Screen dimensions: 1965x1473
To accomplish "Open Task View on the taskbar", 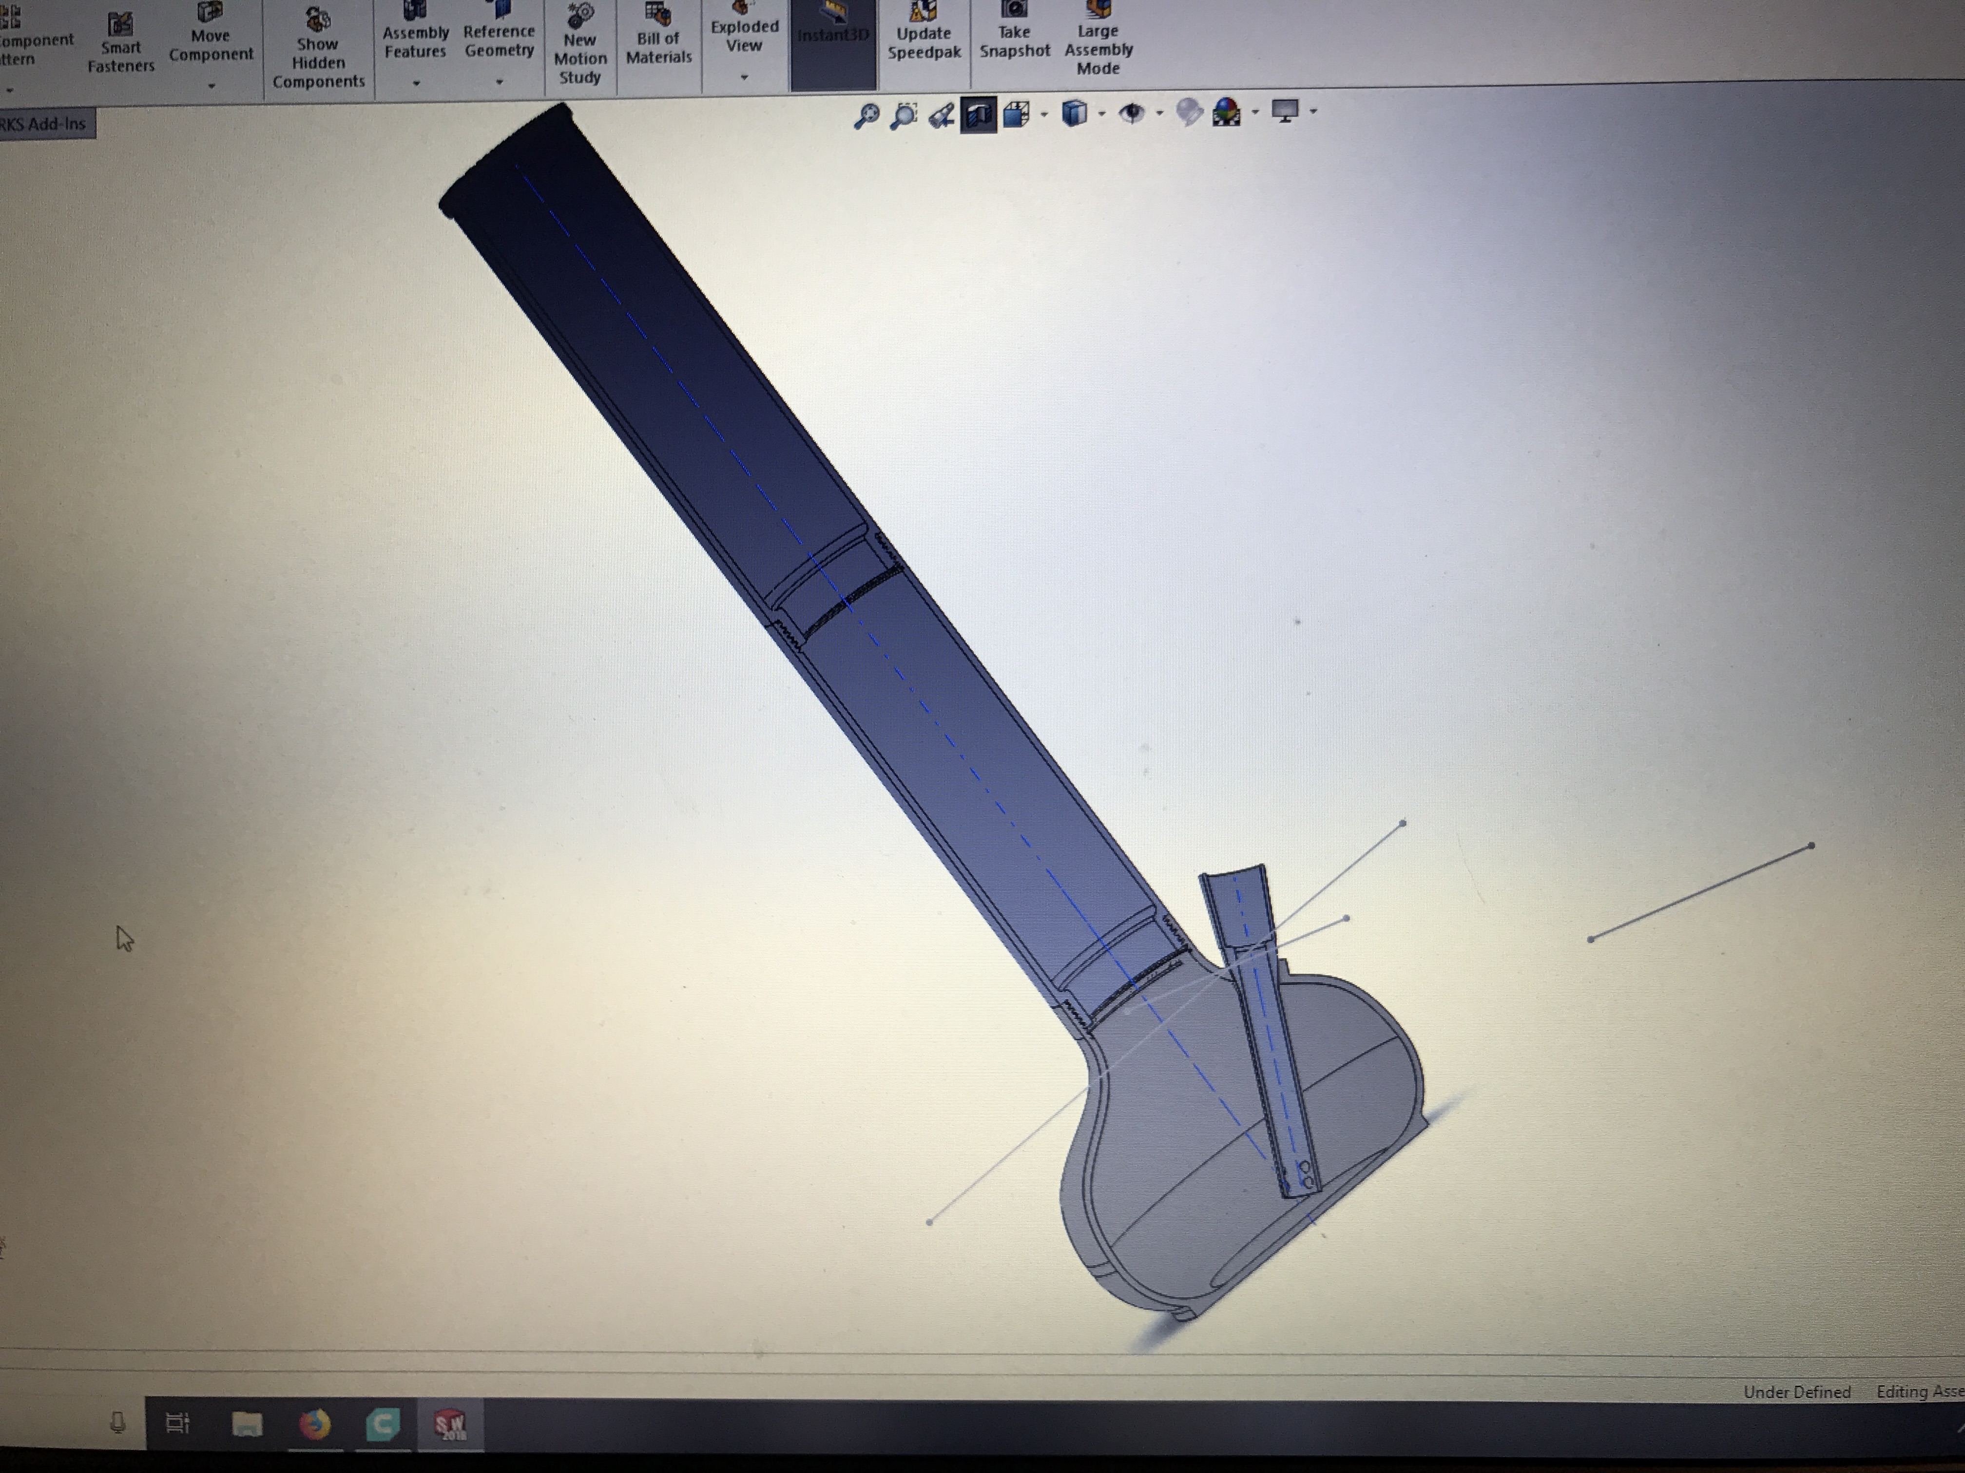I will point(178,1423).
